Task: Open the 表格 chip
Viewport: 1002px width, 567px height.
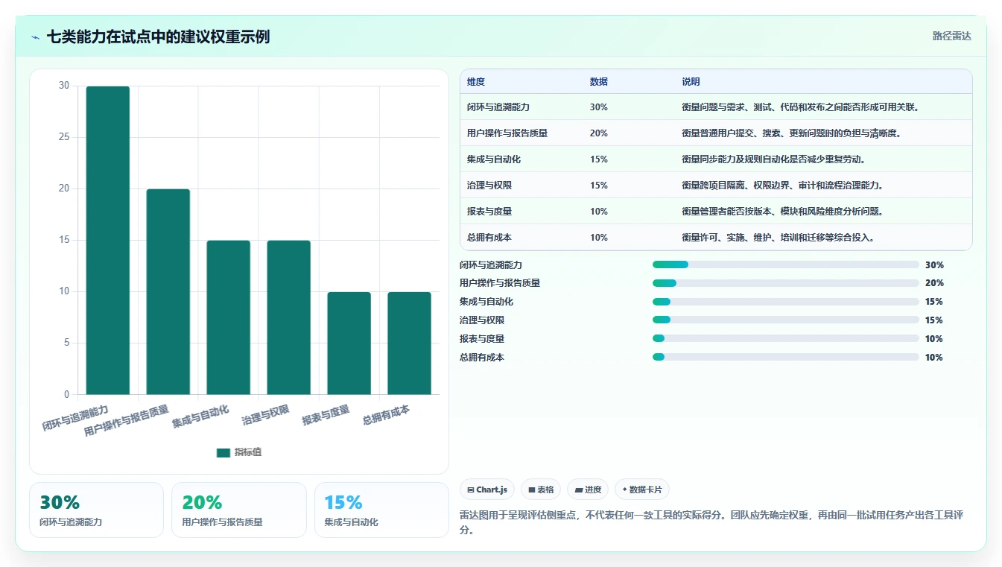Action: [x=541, y=490]
